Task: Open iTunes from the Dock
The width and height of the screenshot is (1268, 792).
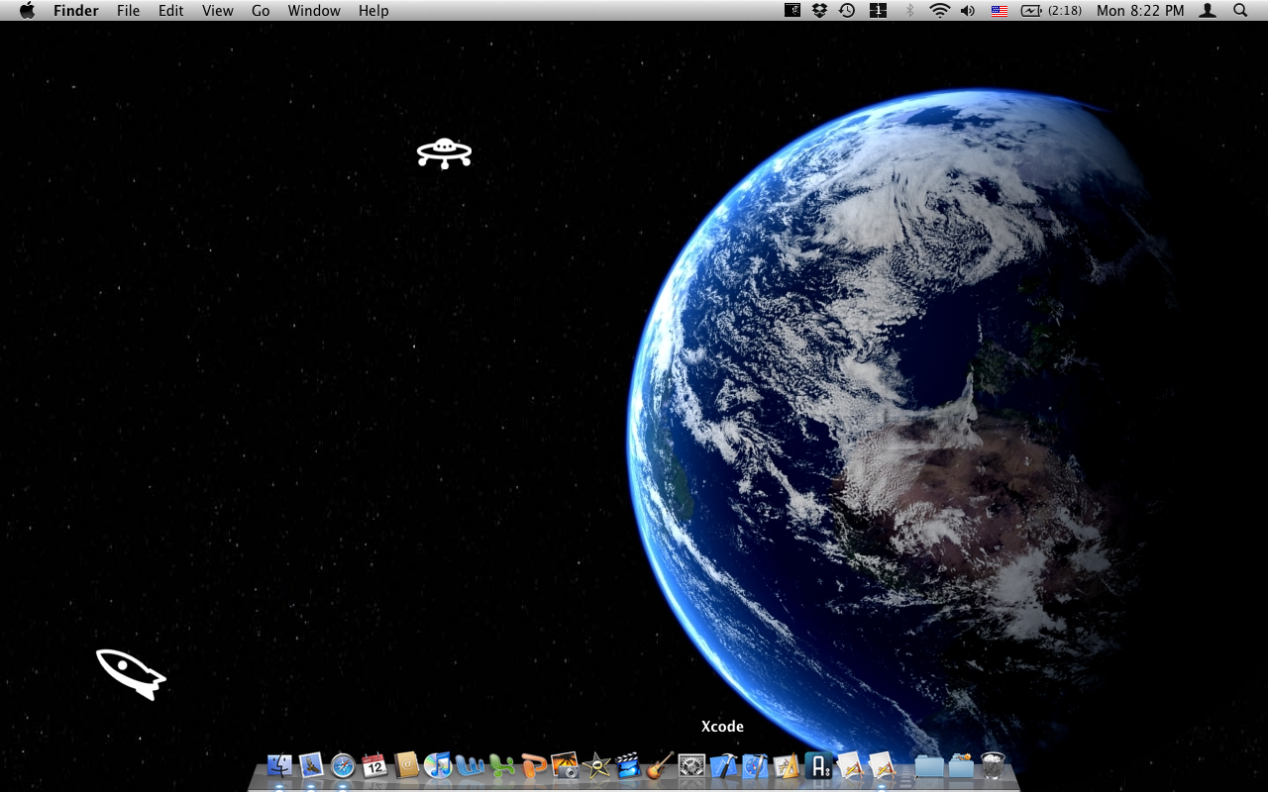Action: pos(438,765)
